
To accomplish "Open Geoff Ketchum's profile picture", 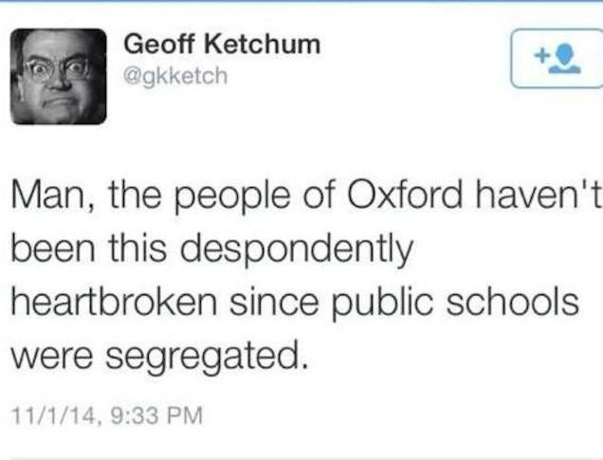I will click(x=59, y=76).
